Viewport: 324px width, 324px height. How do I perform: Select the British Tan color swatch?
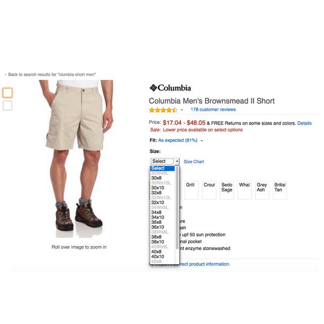click(280, 190)
